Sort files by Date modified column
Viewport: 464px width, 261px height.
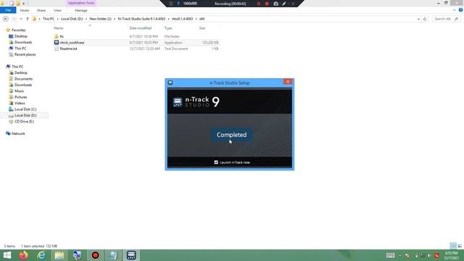(141, 28)
